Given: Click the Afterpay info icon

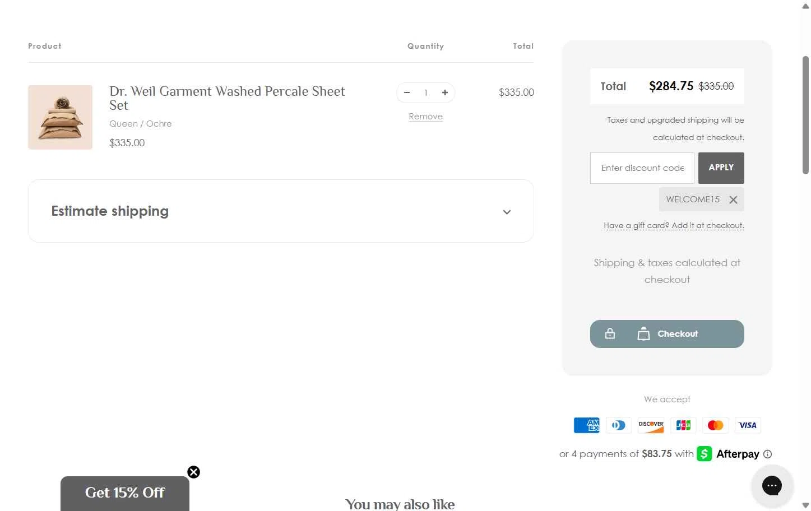Looking at the screenshot, I should (x=768, y=454).
